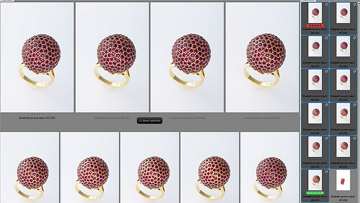
Task: Select the 450.CR2 thumbnail in Content panel
Action: coord(315,80)
